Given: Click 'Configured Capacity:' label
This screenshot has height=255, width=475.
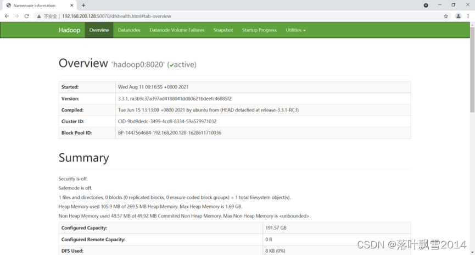Looking at the screenshot, I should click(84, 228).
